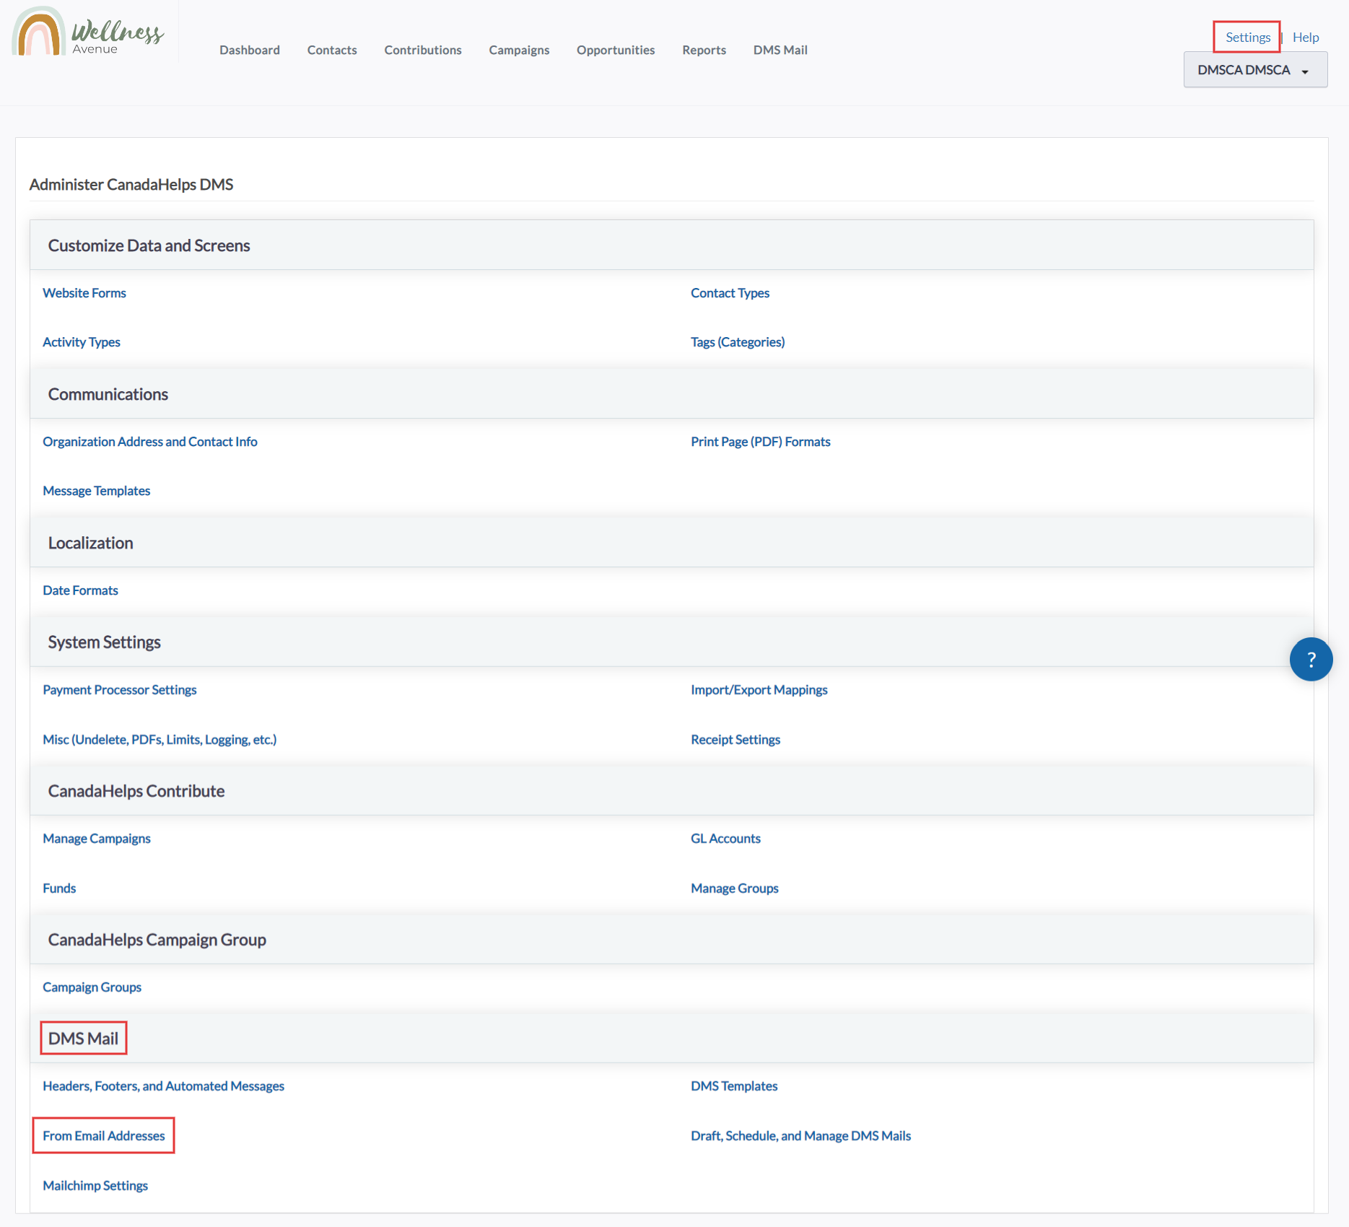
Task: Open Import/Export Mappings
Action: tap(759, 690)
